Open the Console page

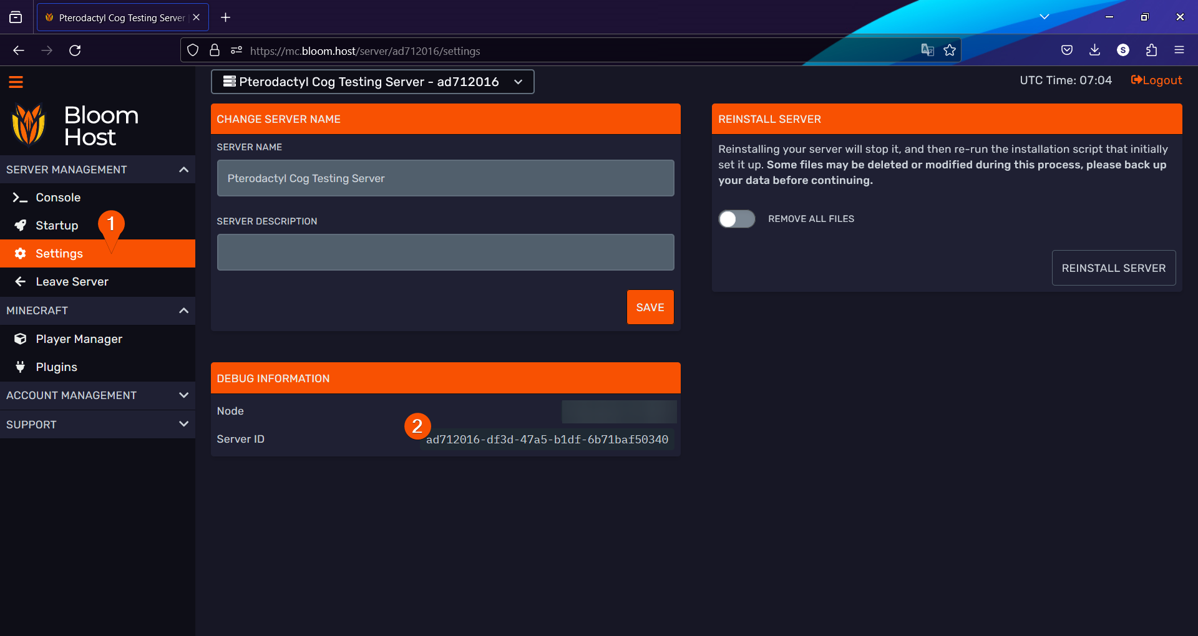coord(97,197)
